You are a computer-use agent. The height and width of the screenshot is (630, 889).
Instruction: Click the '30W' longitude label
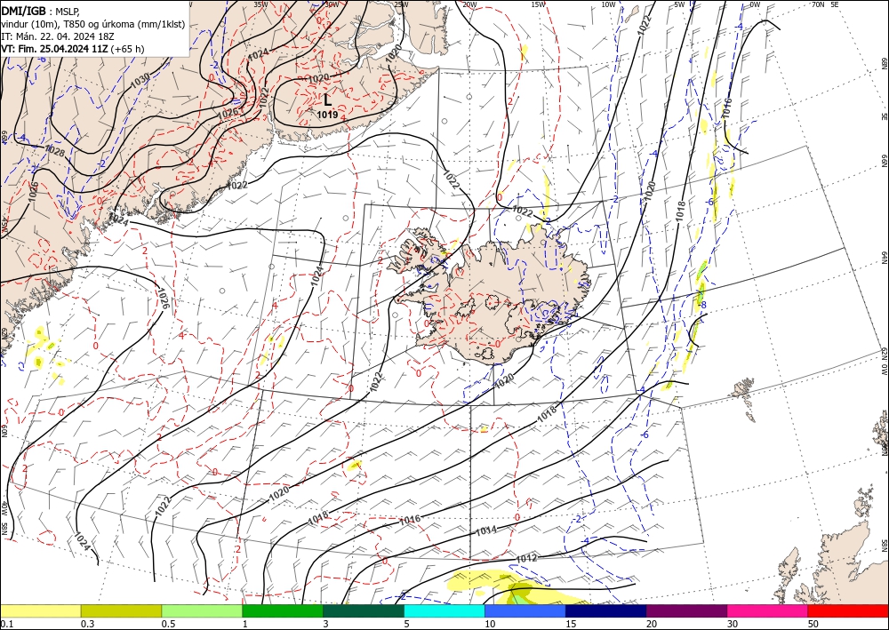coord(332,4)
